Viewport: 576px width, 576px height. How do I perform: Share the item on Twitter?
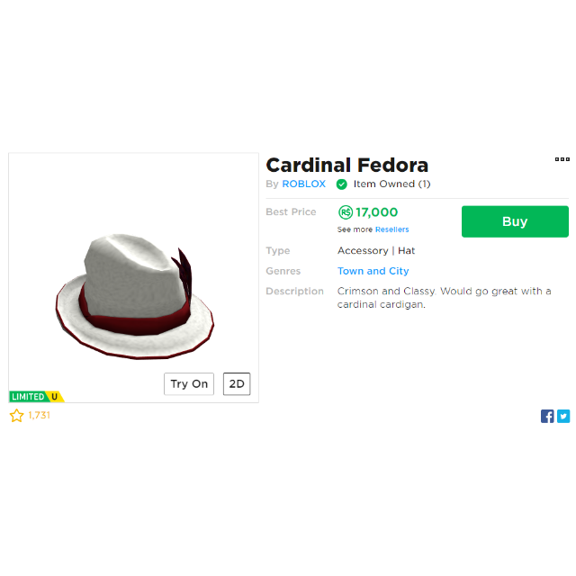(563, 416)
